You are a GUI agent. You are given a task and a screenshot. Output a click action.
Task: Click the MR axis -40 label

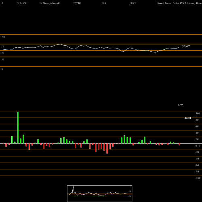click(197, 159)
